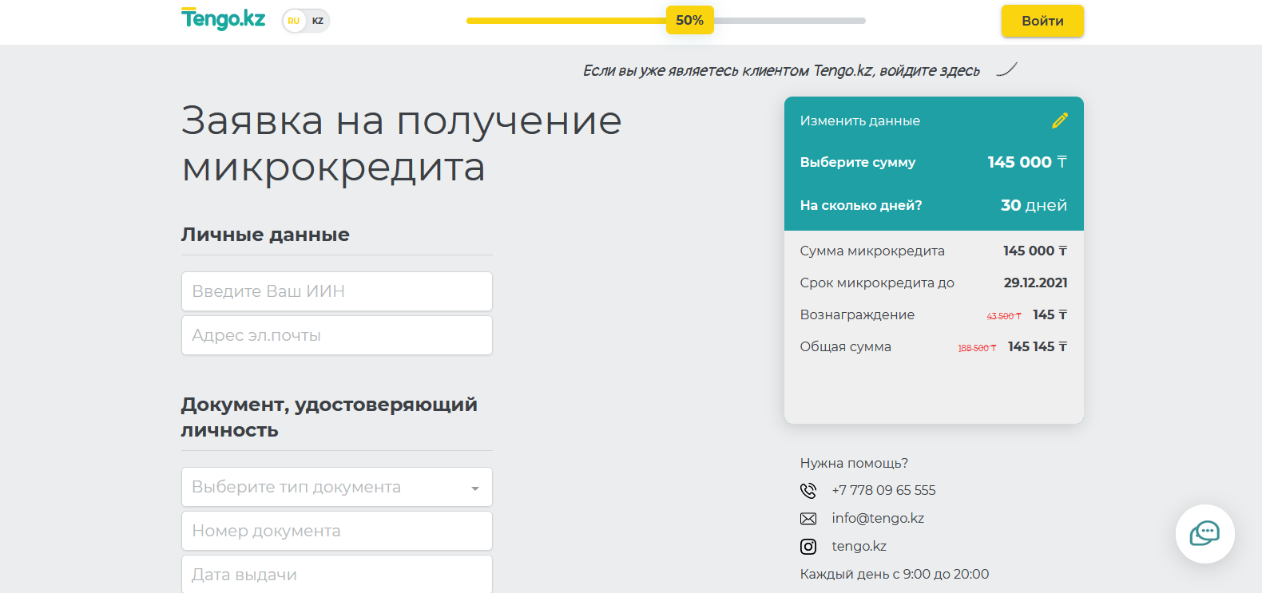
Task: Click the phone icon
Action: click(808, 490)
